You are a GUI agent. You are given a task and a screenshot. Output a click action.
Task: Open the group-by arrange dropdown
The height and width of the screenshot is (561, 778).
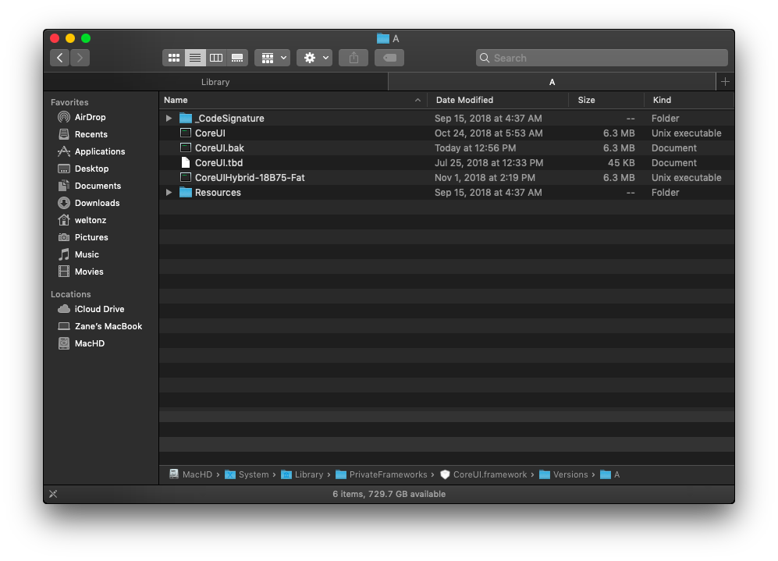(272, 58)
